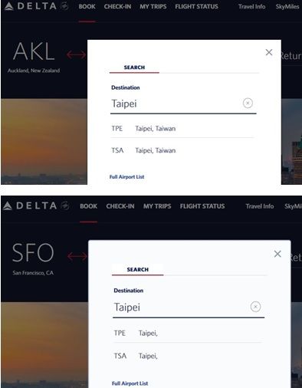Clear the Taipei destination field in AKL search

248,104
